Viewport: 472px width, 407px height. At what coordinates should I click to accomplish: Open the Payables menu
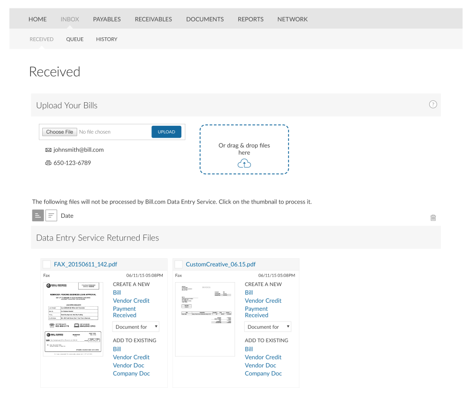click(107, 19)
